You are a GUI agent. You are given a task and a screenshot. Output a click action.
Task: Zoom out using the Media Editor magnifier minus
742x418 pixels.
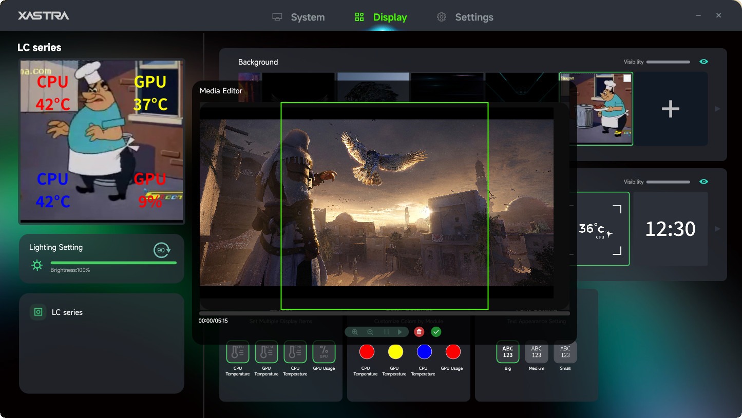(x=370, y=332)
